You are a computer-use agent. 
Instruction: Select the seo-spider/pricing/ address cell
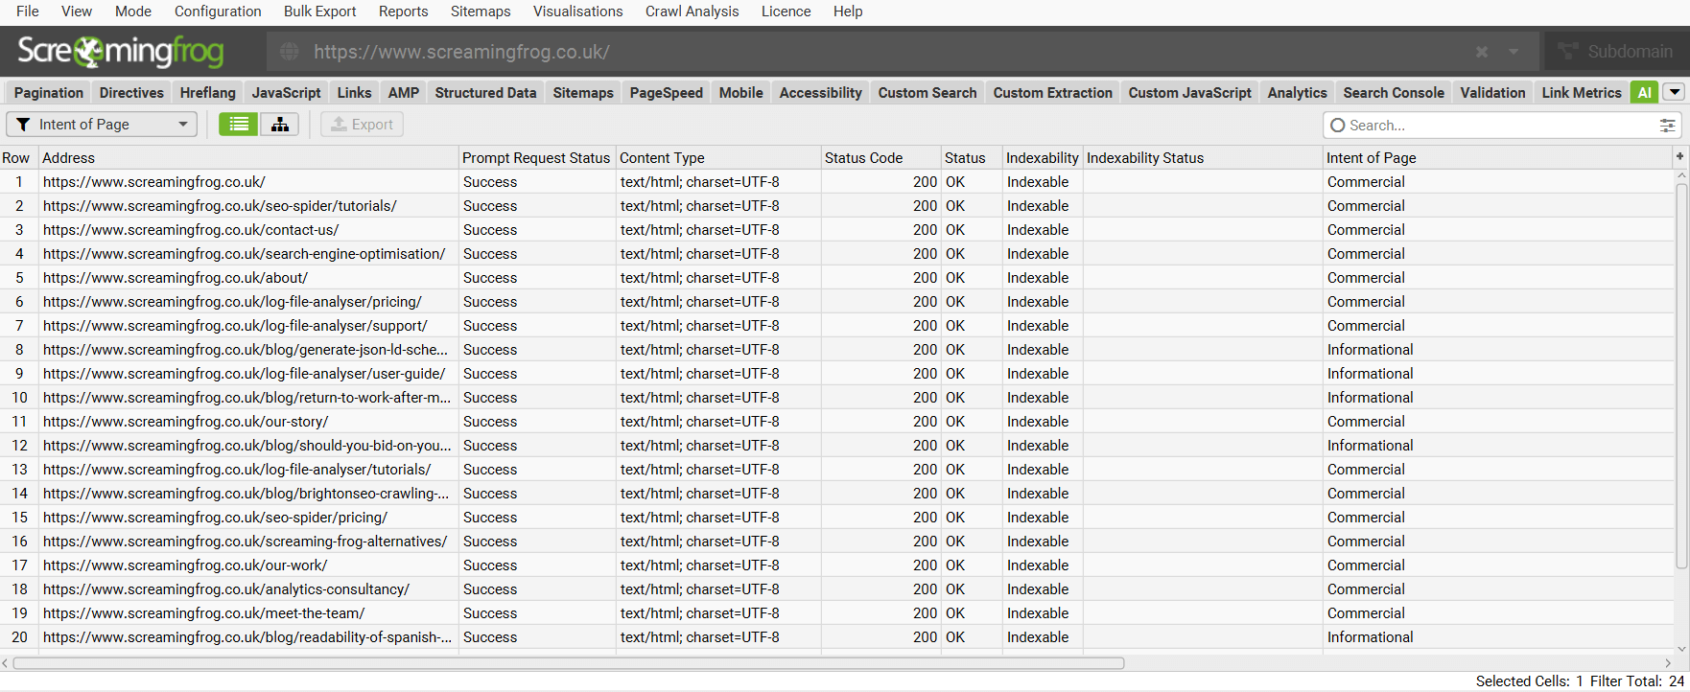click(248, 518)
